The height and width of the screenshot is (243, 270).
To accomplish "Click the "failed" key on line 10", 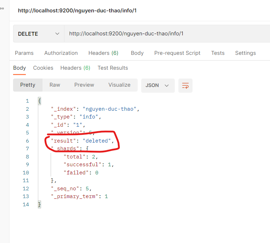I will (76, 173).
